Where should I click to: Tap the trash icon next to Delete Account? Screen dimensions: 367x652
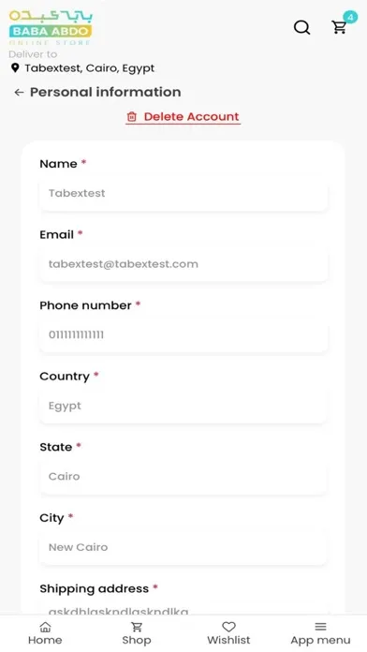click(132, 117)
